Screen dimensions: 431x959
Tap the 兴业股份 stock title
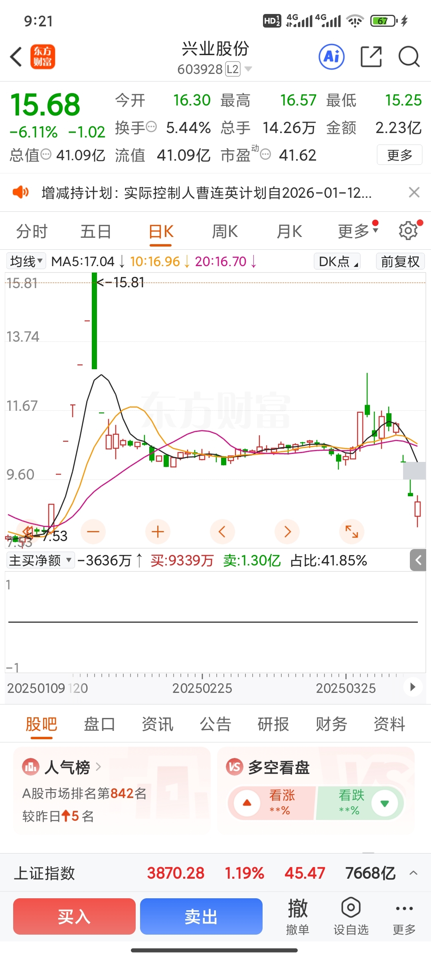tap(215, 49)
